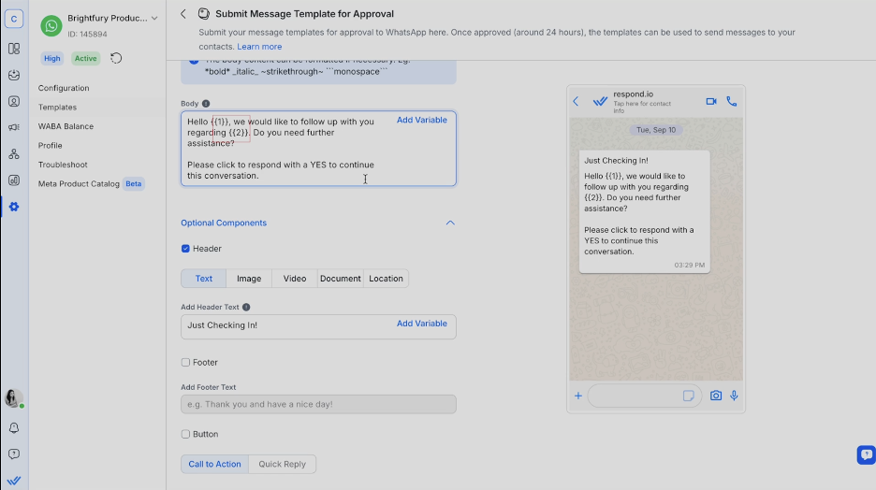Screen dimensions: 876x490
Task: Open WABA Balance menu item
Action: [66, 126]
